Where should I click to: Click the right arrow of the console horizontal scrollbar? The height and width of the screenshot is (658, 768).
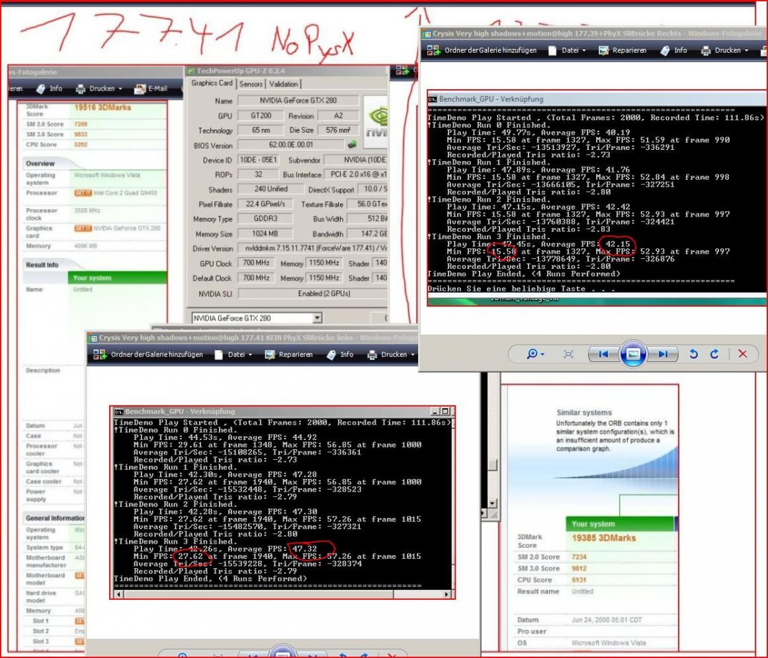[x=447, y=595]
